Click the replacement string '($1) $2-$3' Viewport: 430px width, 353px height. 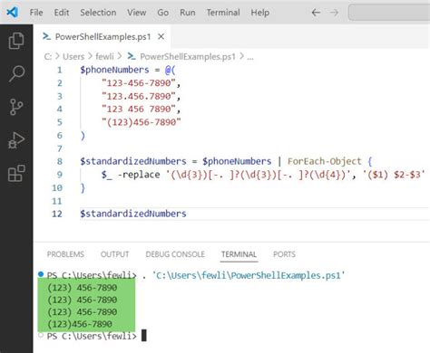coord(394,175)
